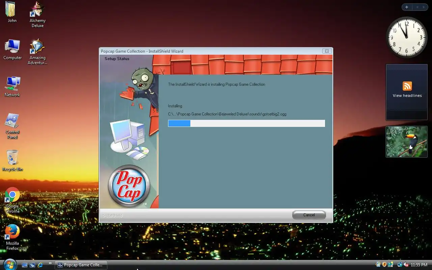The image size is (432, 270).
Task: Click the RSS feed icon in the gadget
Action: 407,86
